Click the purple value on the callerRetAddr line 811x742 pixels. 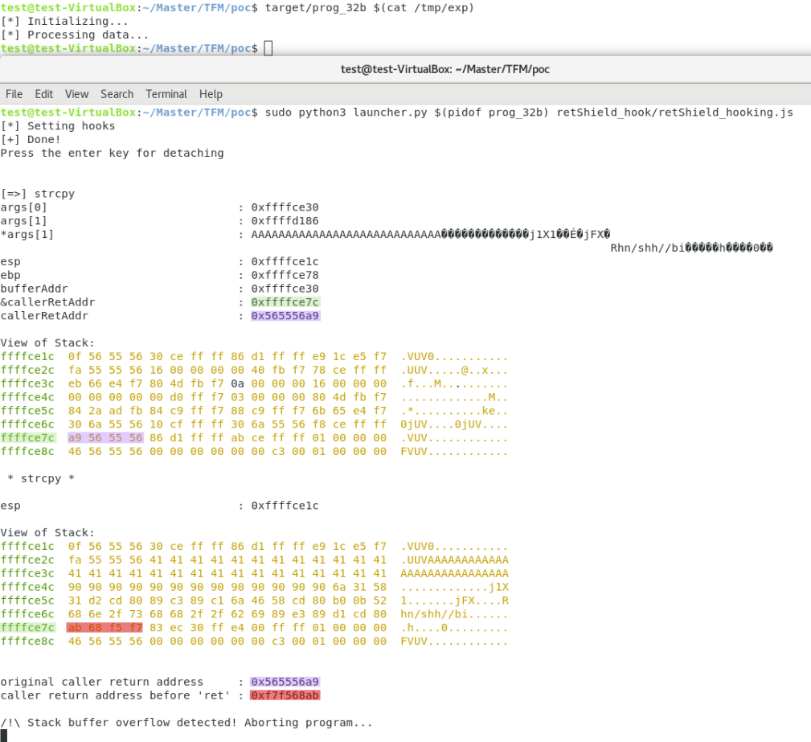pos(285,316)
